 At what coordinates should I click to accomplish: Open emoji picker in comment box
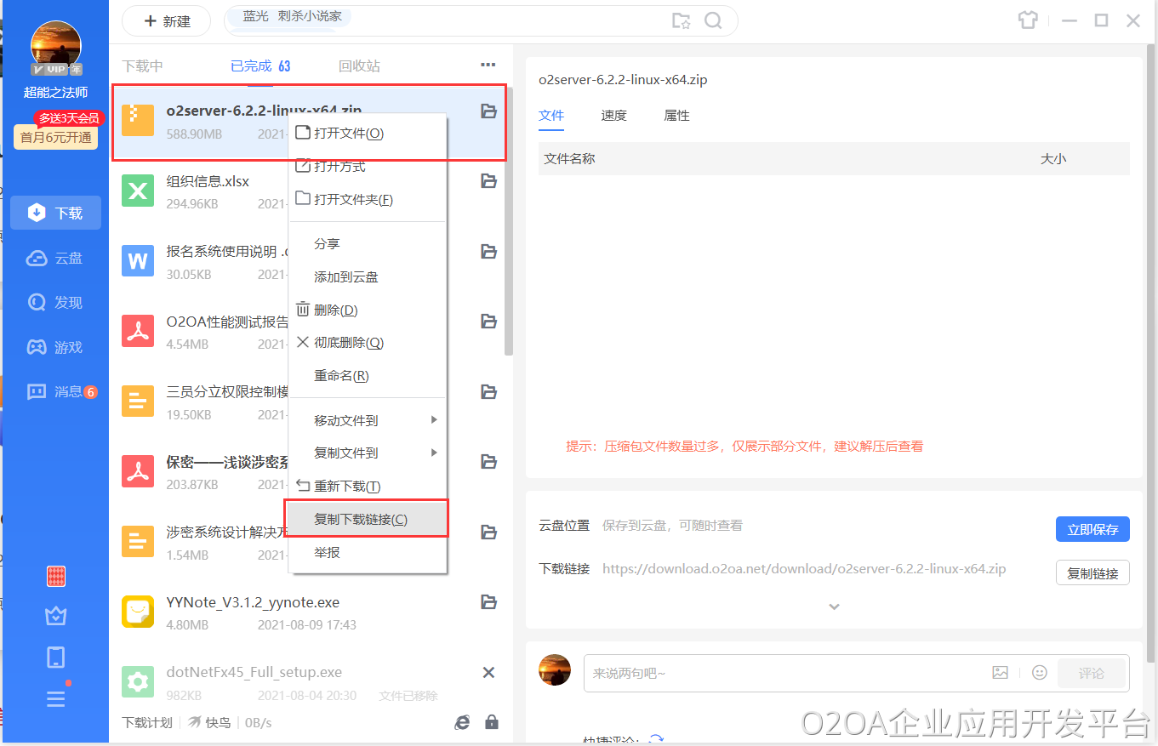tap(1039, 673)
